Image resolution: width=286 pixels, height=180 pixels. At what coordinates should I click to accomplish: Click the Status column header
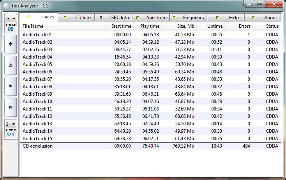(267, 26)
